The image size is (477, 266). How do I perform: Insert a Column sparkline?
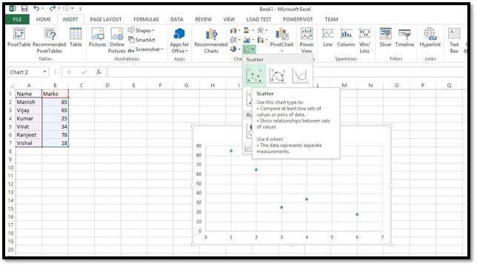[x=346, y=38]
